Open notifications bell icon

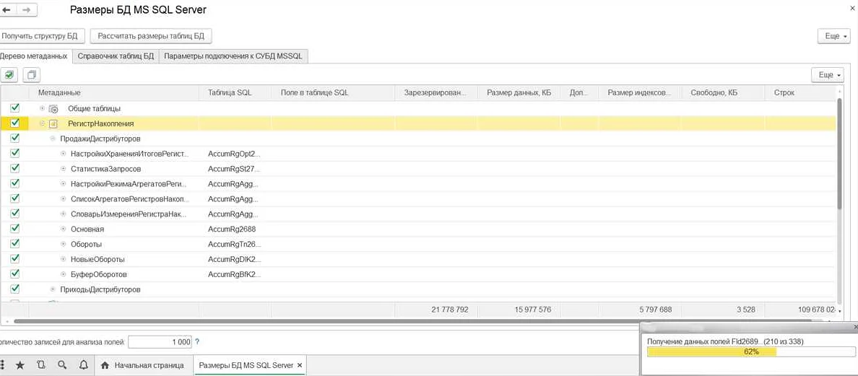click(x=83, y=365)
